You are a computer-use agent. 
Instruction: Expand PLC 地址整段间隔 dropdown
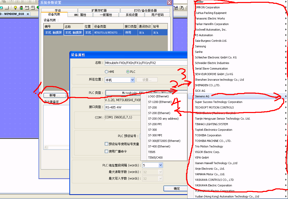click(160, 165)
